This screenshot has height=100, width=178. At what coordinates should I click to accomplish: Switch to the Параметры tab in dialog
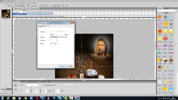point(47,26)
